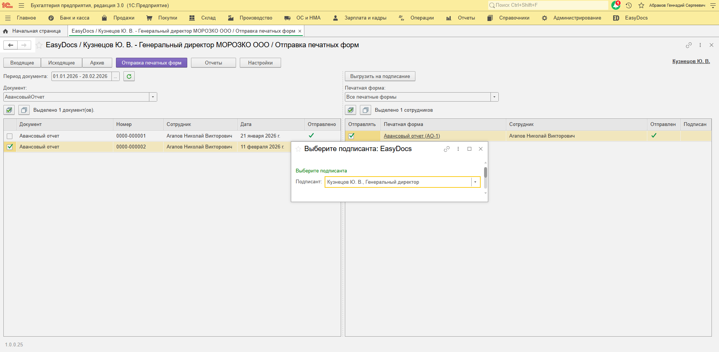Click Выгрузить на подписание button
The height and width of the screenshot is (352, 719).
click(x=380, y=76)
